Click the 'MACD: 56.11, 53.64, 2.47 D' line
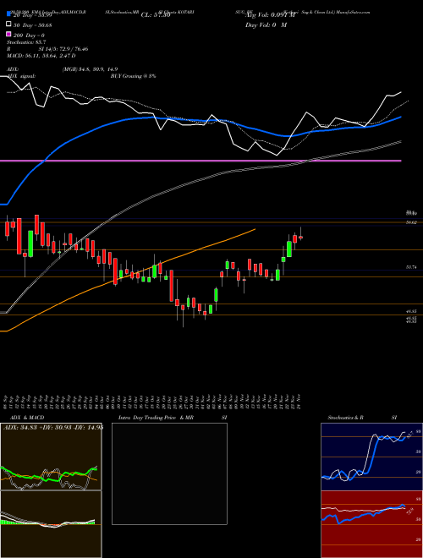The width and height of the screenshot is (423, 558). pyautogui.click(x=41, y=56)
